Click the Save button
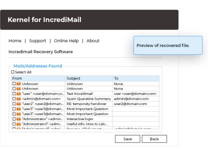Screen dimensions: 208x156 [128, 139]
